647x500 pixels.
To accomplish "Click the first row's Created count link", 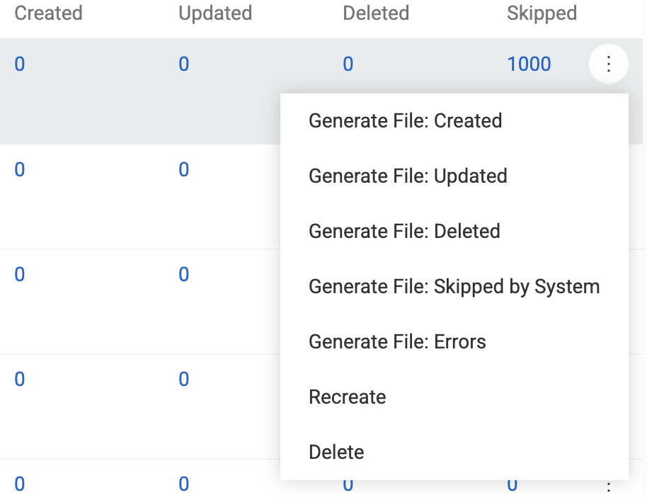I will [19, 63].
